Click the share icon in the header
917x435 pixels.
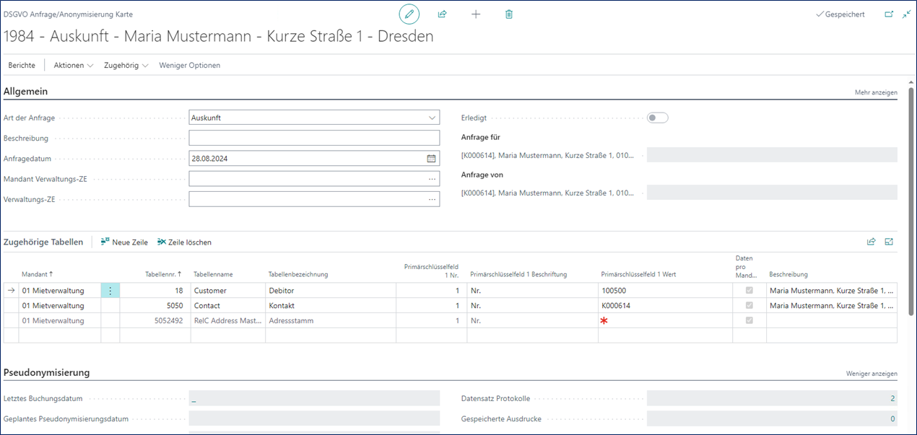[x=442, y=14]
